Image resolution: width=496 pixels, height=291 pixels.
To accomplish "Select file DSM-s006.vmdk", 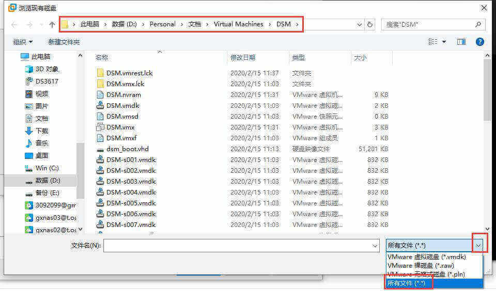I will pyautogui.click(x=131, y=214).
